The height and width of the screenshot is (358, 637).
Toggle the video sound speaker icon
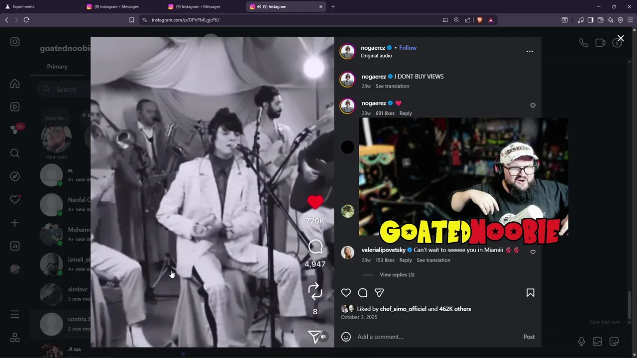(323, 337)
